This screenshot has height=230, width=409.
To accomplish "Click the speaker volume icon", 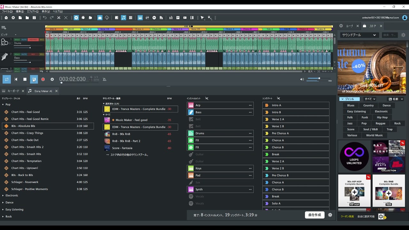I will click(302, 79).
